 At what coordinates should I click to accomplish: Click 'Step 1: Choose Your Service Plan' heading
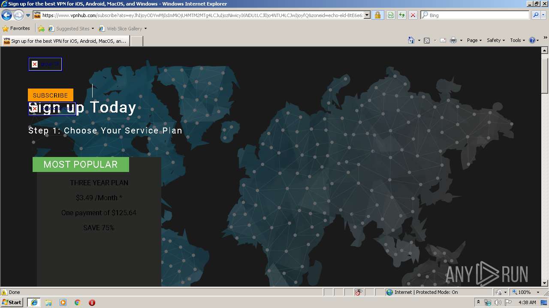pos(105,130)
